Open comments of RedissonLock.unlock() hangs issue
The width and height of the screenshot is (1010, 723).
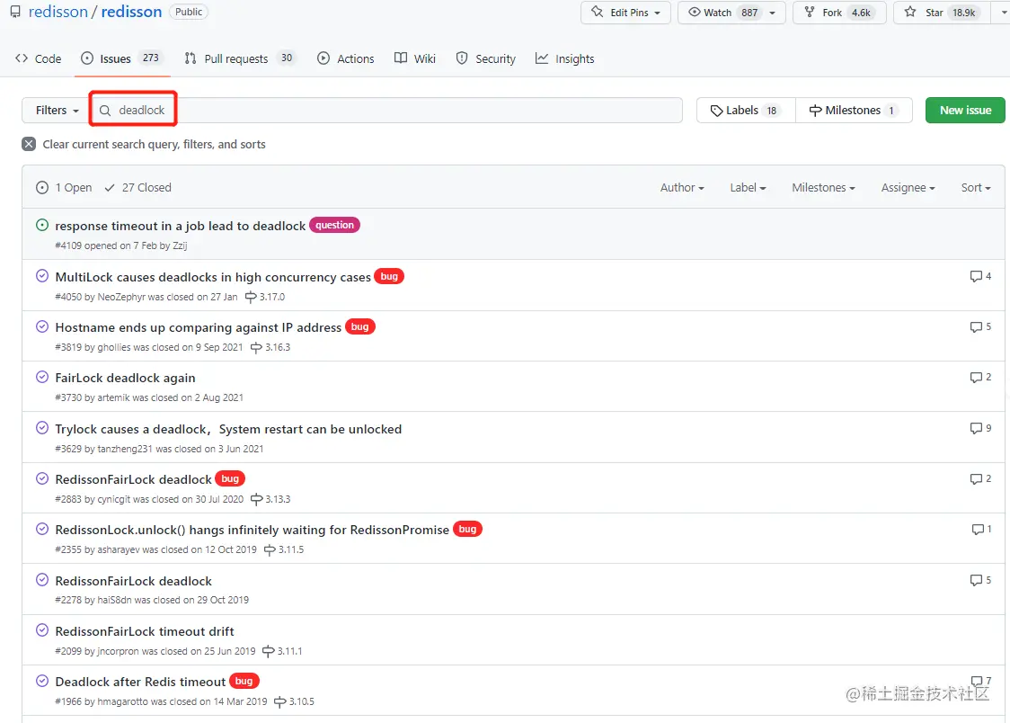click(x=981, y=529)
